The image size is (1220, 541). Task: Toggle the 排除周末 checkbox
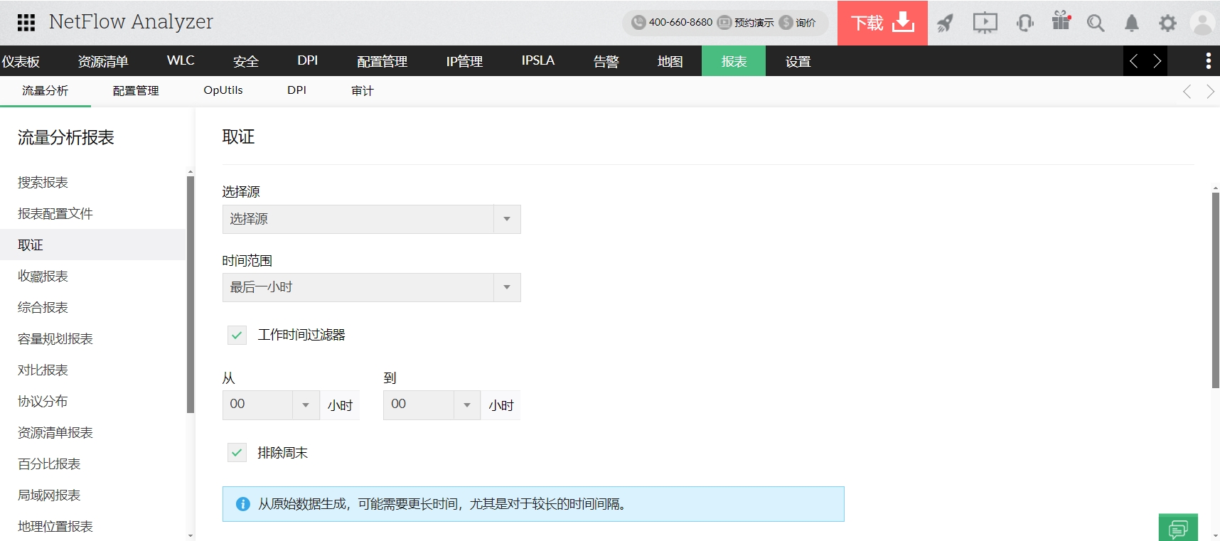pyautogui.click(x=237, y=452)
